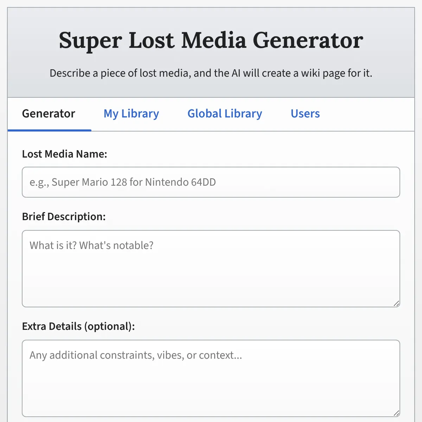This screenshot has width=422, height=422.
Task: Click the 'Brief Description:' label
Action: pyautogui.click(x=64, y=217)
